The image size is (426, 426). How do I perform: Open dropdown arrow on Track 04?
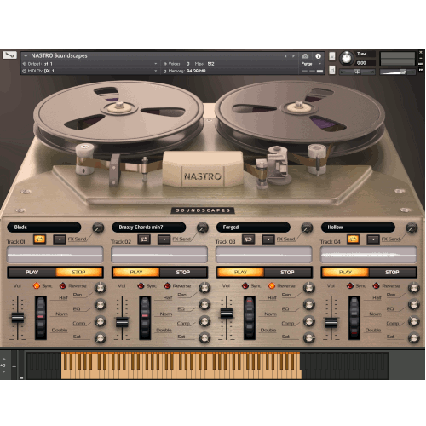click(373, 239)
